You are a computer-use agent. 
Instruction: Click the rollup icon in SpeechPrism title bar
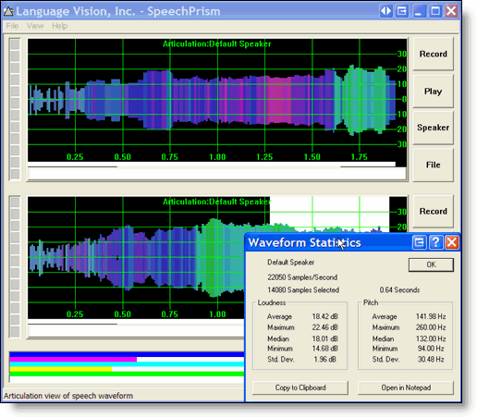pyautogui.click(x=402, y=11)
